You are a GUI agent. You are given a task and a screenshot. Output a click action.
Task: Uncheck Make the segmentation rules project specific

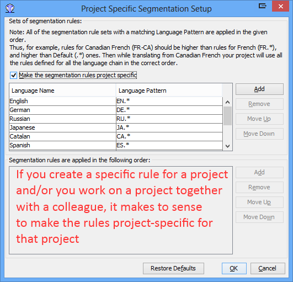click(x=13, y=75)
